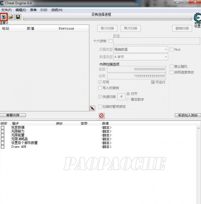The image size is (201, 204).
Task: Open Cheat Engine settings logo icon
Action: click(x=197, y=18)
